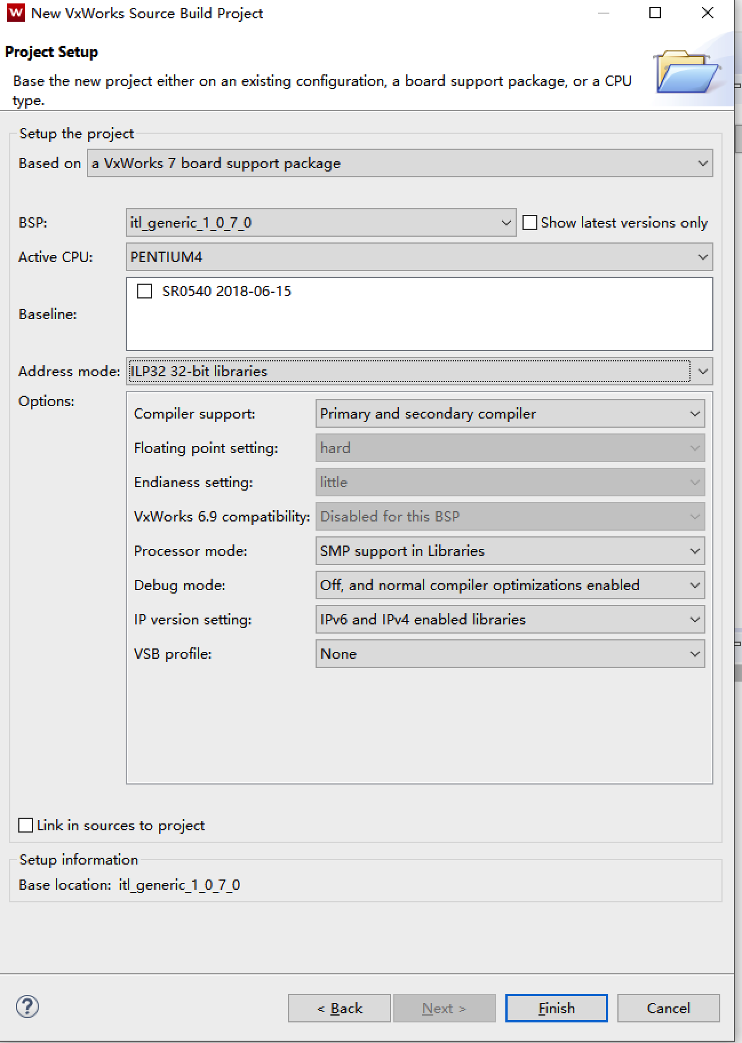Click the disabled Floating point setting dropdown

tap(510, 448)
